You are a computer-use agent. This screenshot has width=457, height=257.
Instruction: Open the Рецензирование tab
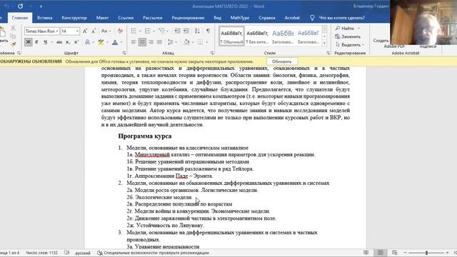click(x=188, y=18)
